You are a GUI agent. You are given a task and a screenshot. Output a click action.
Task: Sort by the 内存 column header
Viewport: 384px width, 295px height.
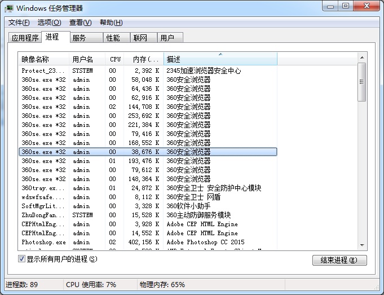pyautogui.click(x=144, y=59)
